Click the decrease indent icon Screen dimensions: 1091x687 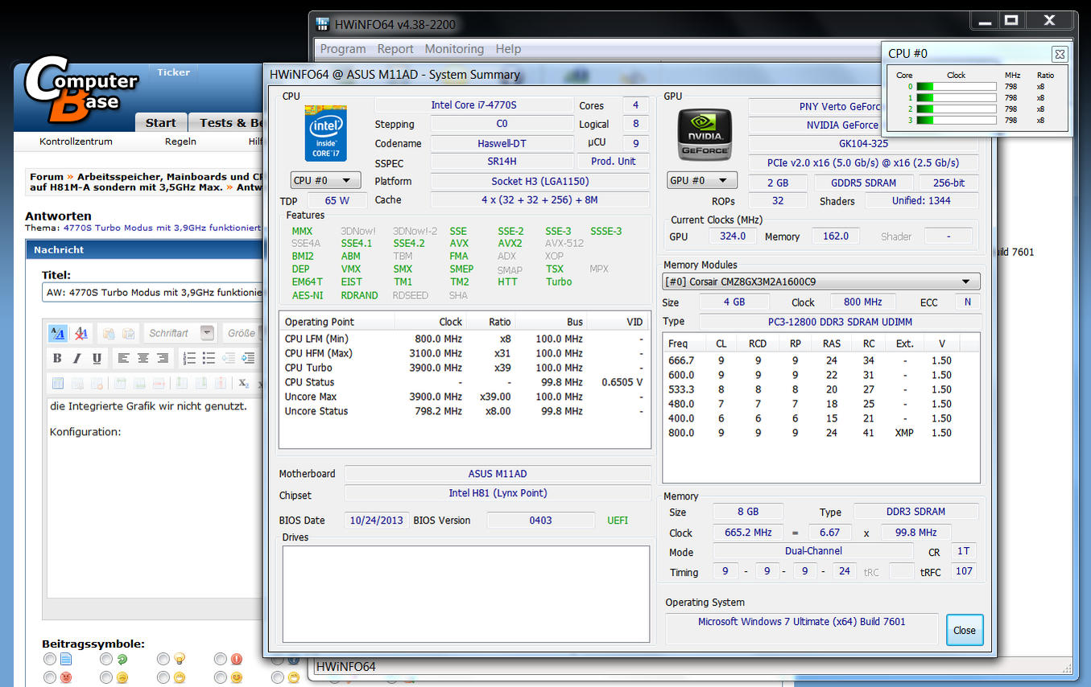click(x=229, y=358)
